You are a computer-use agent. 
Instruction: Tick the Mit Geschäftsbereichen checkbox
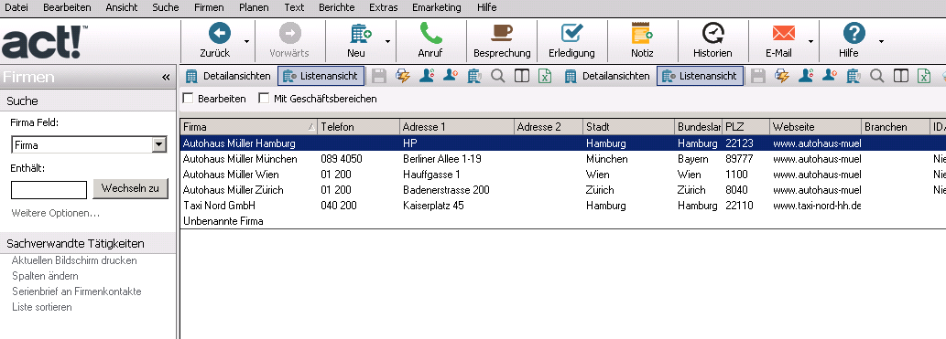(x=264, y=98)
